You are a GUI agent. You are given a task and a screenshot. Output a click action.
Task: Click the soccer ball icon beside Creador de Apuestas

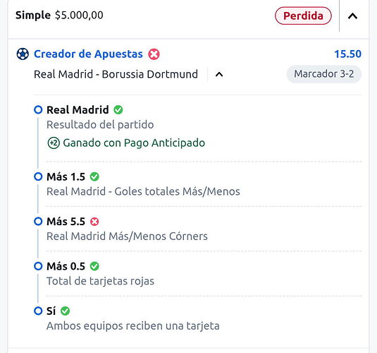pos(23,54)
